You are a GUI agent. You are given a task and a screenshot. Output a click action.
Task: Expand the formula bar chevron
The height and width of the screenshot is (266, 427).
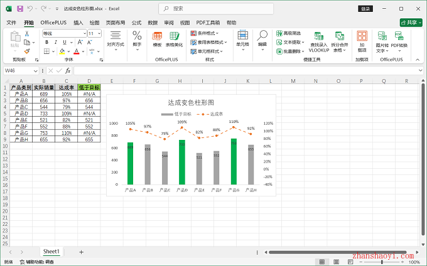(420, 71)
